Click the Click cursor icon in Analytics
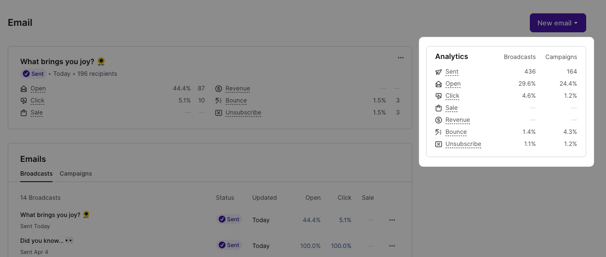606x257 pixels. point(439,96)
